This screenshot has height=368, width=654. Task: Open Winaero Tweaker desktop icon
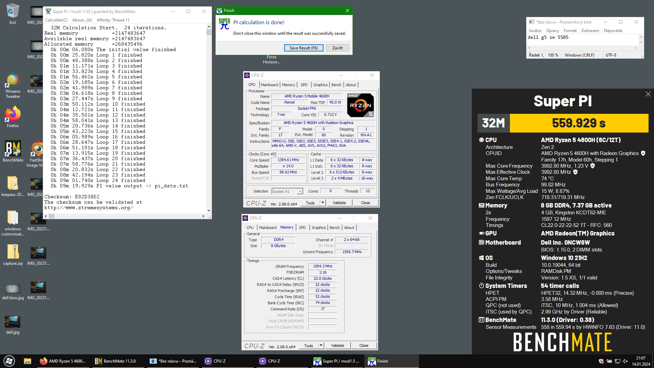(x=13, y=86)
